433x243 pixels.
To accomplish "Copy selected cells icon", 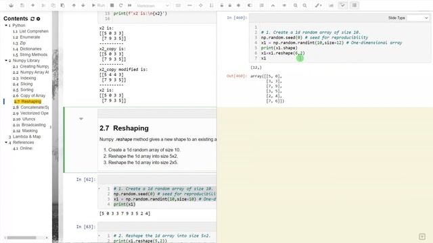I will (53, 5).
